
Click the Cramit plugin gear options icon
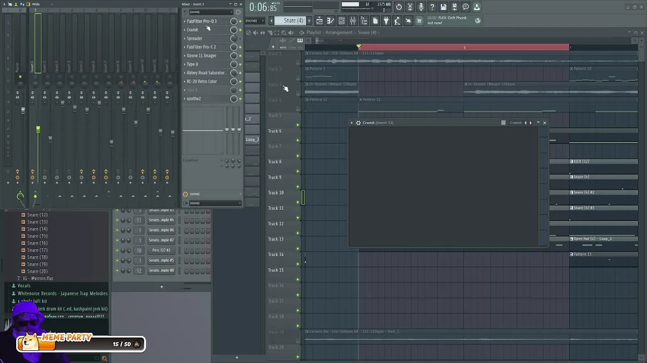(x=358, y=123)
